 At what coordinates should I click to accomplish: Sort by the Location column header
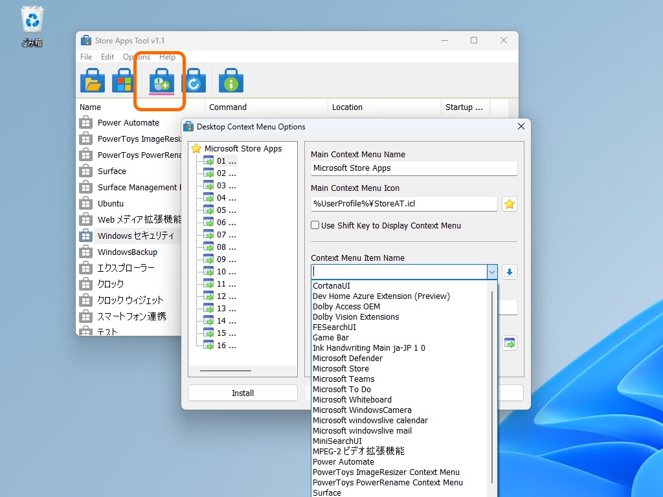tap(384, 107)
